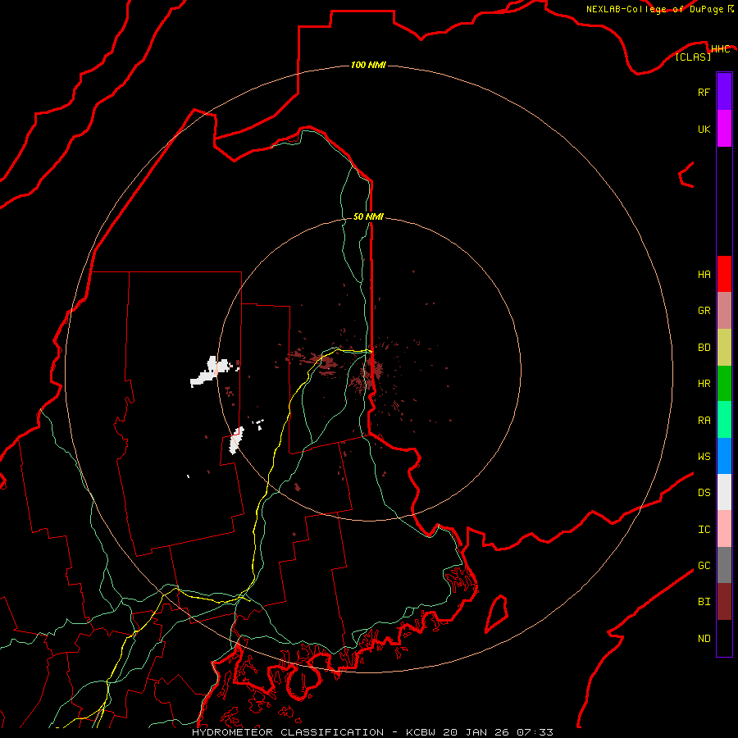This screenshot has width=738, height=738.
Task: Click the '100 NMI' range ring label
Action: click(x=368, y=65)
